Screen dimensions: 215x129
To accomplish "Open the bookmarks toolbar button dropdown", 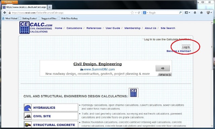I will [187, 13].
